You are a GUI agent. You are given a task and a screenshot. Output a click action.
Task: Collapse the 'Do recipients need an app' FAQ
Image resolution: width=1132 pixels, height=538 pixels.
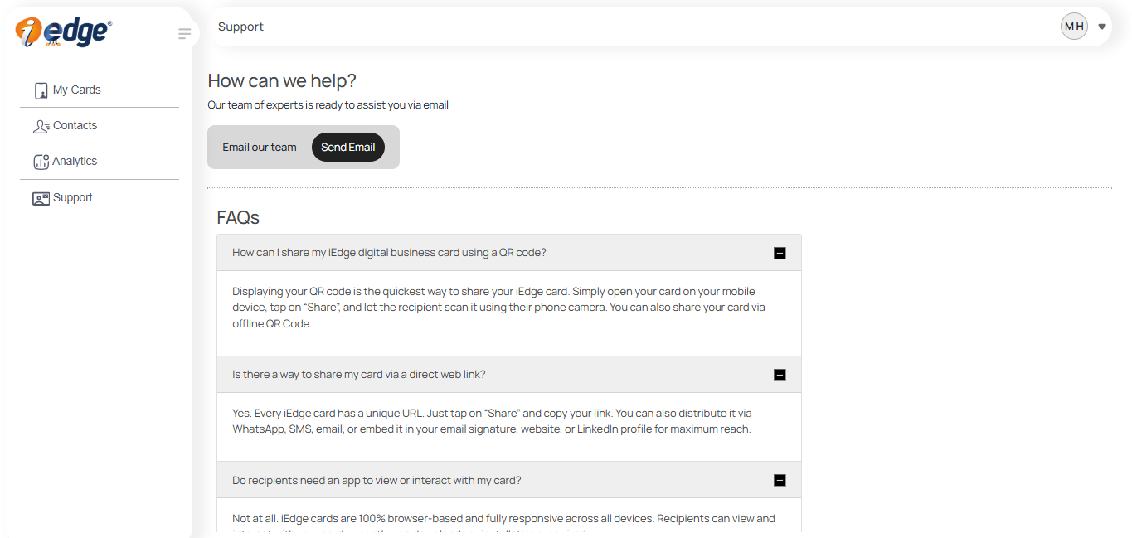pos(779,479)
